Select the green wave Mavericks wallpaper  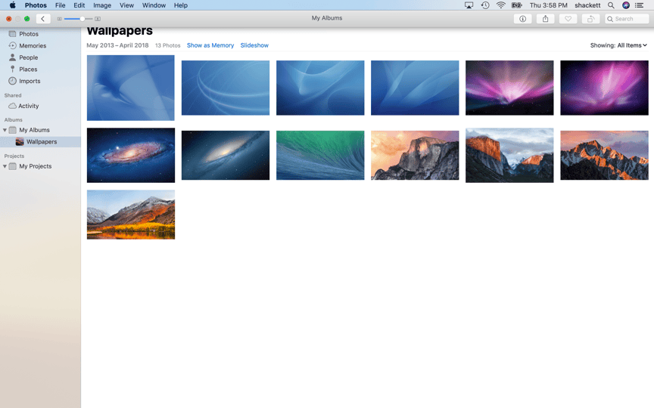pos(320,156)
